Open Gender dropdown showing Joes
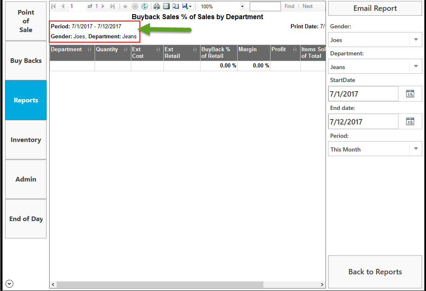This screenshot has height=291, width=426. (375, 40)
